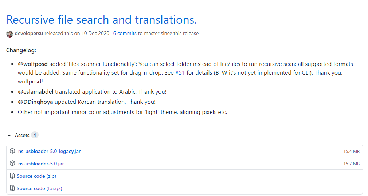
Task: Open the developersu profile username link
Action: (29, 34)
